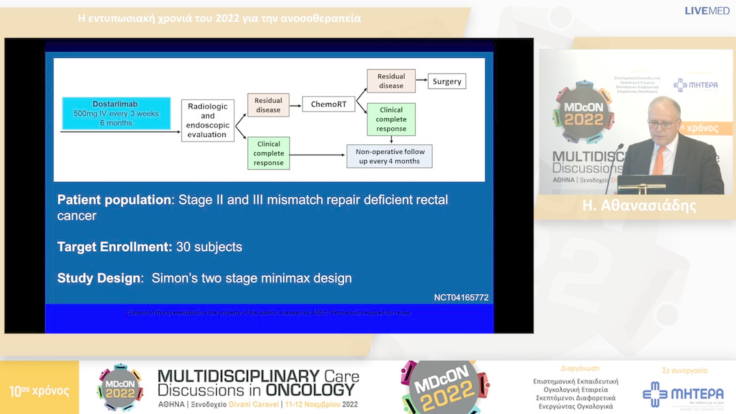This screenshot has height=414, width=736.
Task: Click the Radiologic and endoscopic evaluation box
Action: [207, 121]
